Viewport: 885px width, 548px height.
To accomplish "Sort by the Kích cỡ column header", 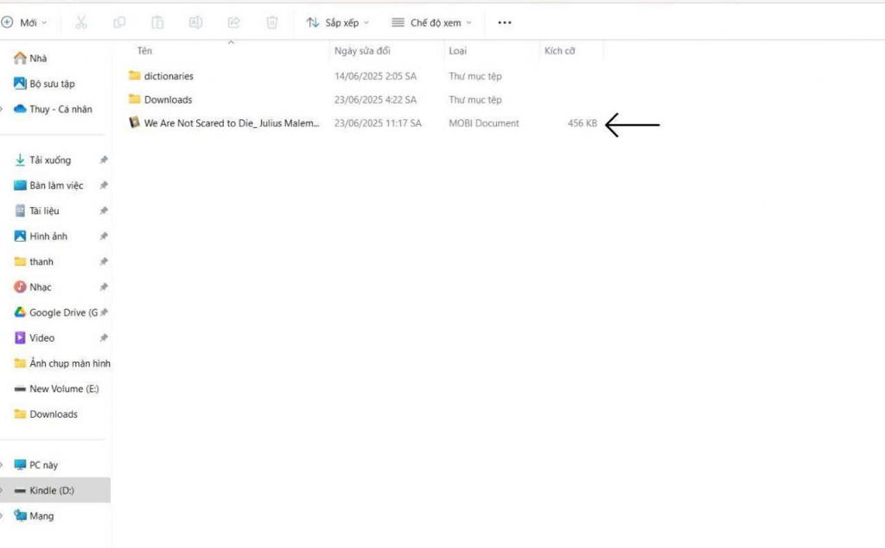I will tap(559, 51).
